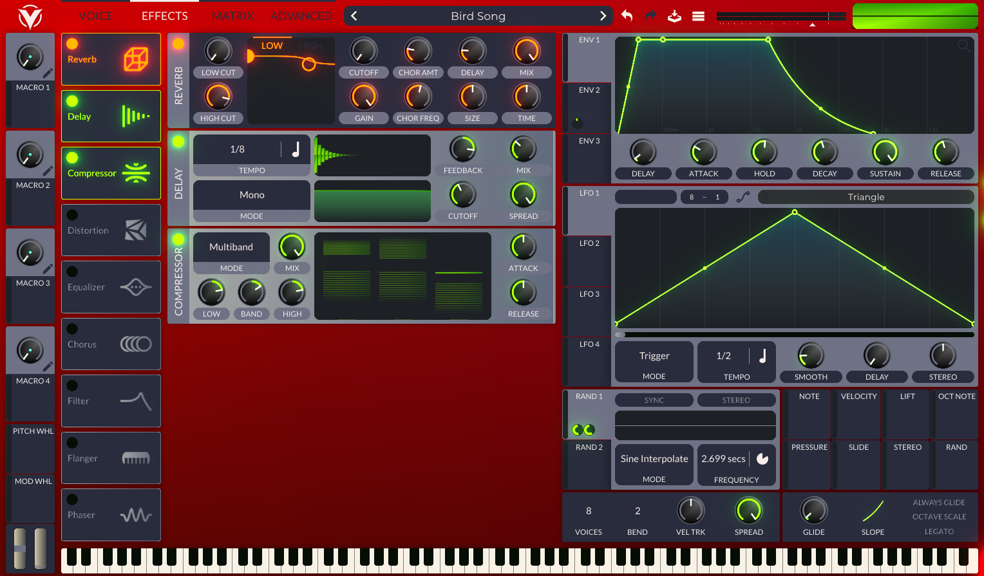Open the Multiband compressor mode dropdown
The width and height of the screenshot is (984, 576).
231,248
